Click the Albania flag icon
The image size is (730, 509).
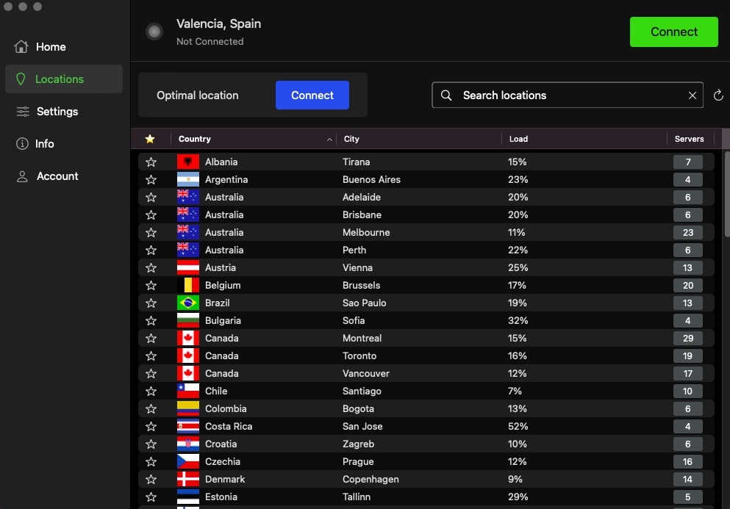coord(187,162)
